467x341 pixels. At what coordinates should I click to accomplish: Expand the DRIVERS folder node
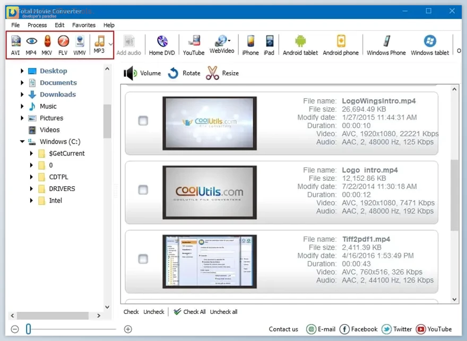click(31, 189)
